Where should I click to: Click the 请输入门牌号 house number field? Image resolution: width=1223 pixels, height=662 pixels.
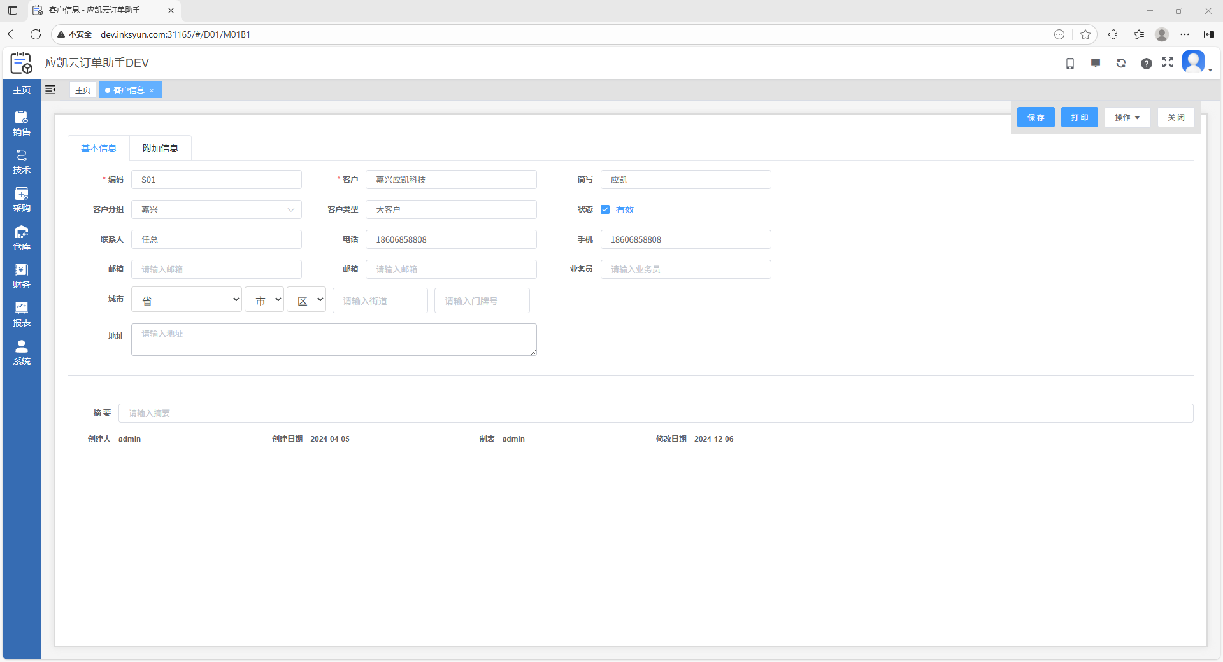point(482,300)
